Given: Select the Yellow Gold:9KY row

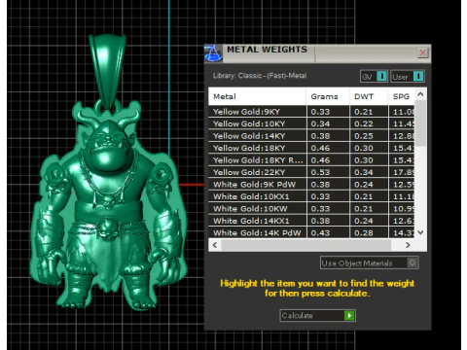Looking at the screenshot, I should click(311, 112).
